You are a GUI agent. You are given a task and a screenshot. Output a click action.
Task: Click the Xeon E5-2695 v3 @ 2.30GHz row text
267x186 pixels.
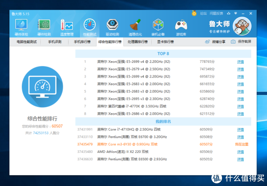(133, 99)
